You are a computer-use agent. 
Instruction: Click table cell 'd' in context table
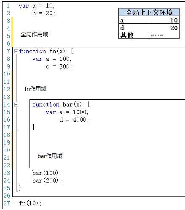tap(134, 27)
